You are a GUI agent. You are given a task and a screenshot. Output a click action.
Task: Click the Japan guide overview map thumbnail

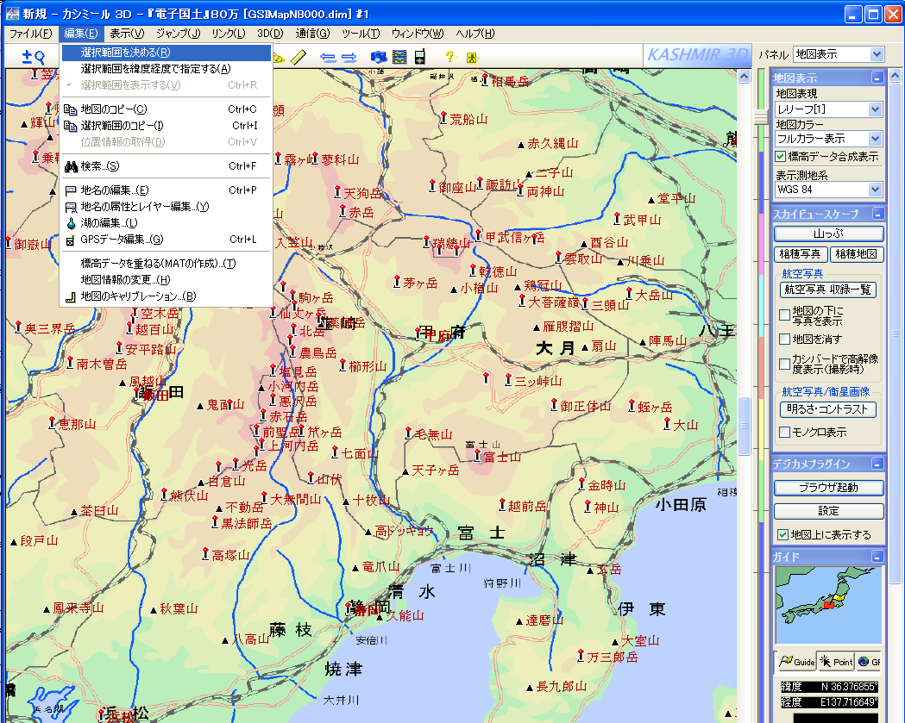(828, 605)
